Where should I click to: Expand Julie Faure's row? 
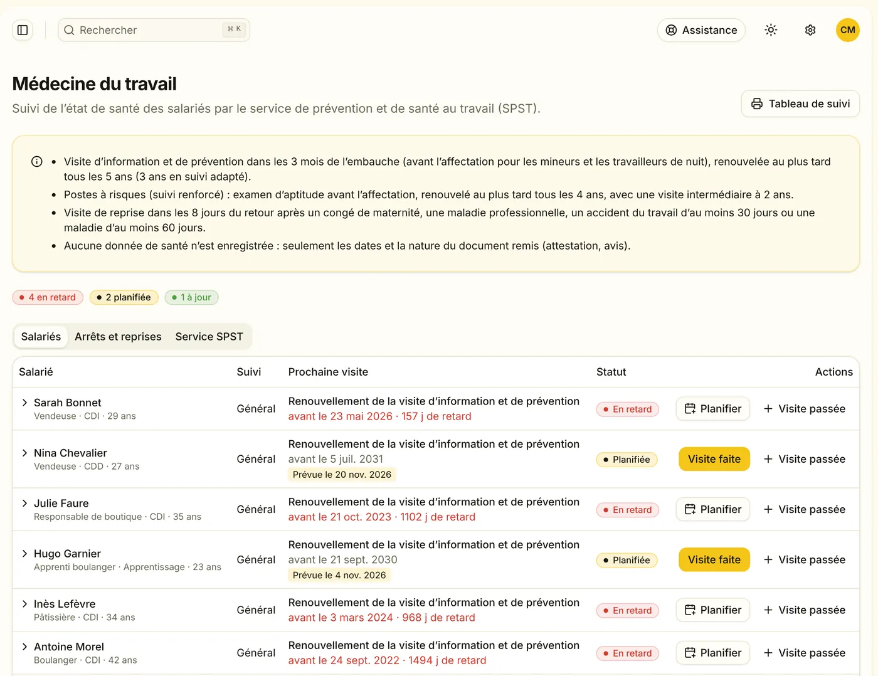(24, 503)
